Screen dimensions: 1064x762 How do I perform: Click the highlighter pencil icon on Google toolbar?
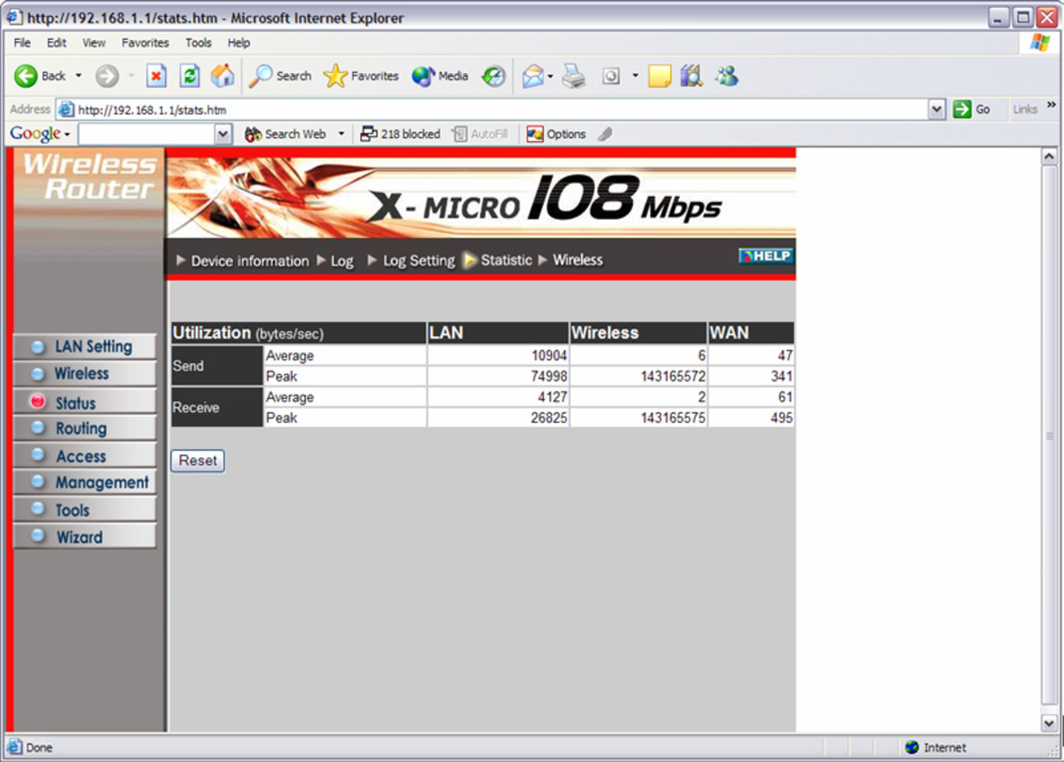click(606, 135)
